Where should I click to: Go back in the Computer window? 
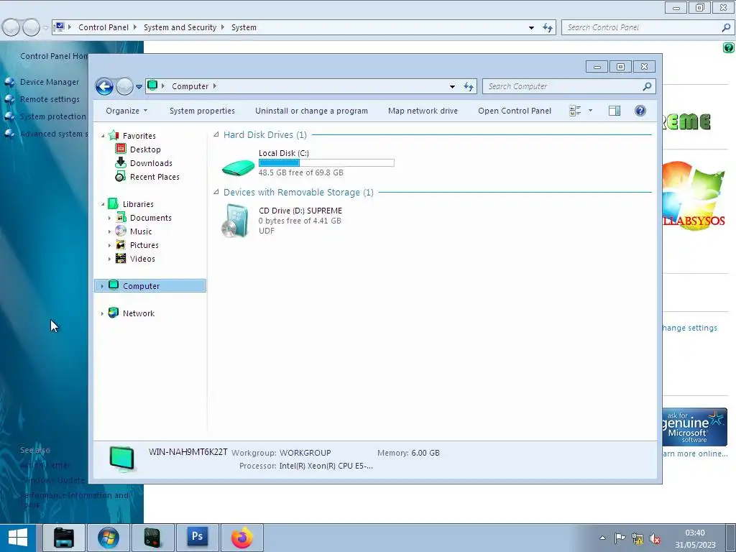[x=104, y=86]
